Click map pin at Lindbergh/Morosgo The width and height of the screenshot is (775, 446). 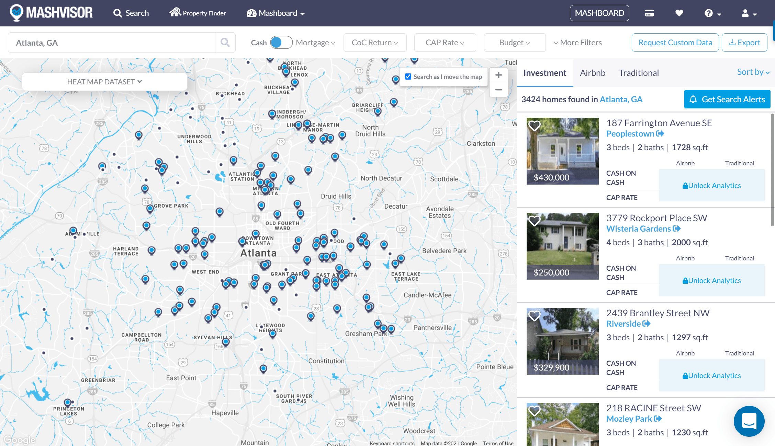click(x=272, y=114)
